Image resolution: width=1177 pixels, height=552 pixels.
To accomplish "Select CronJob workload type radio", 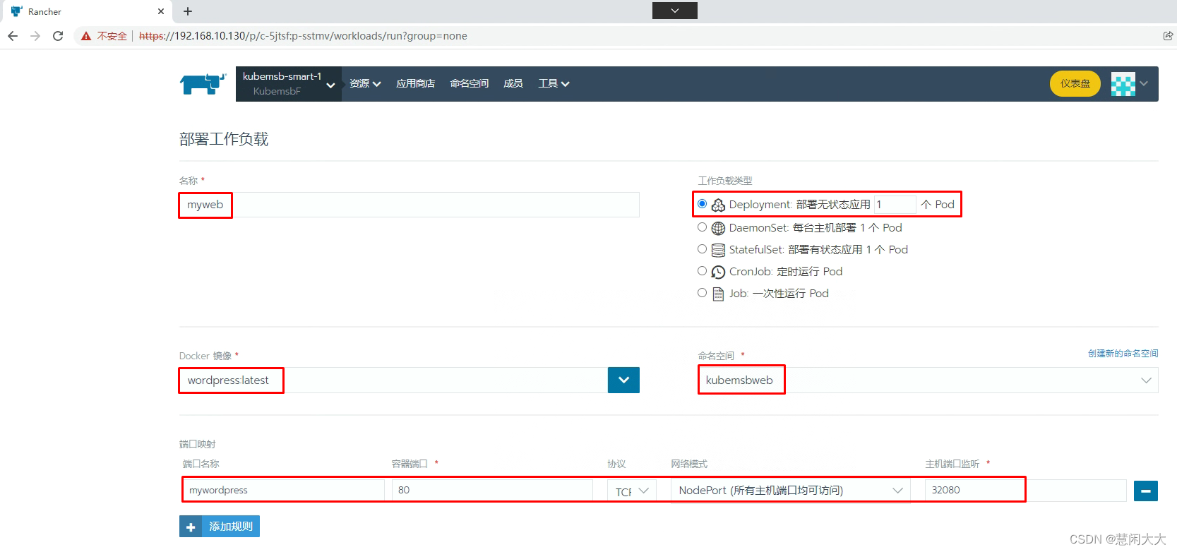I will point(702,271).
